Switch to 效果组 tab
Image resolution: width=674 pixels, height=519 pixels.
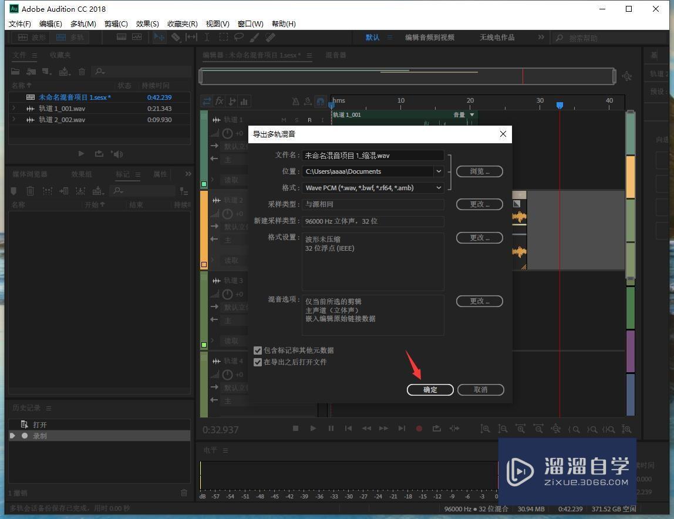click(x=82, y=174)
